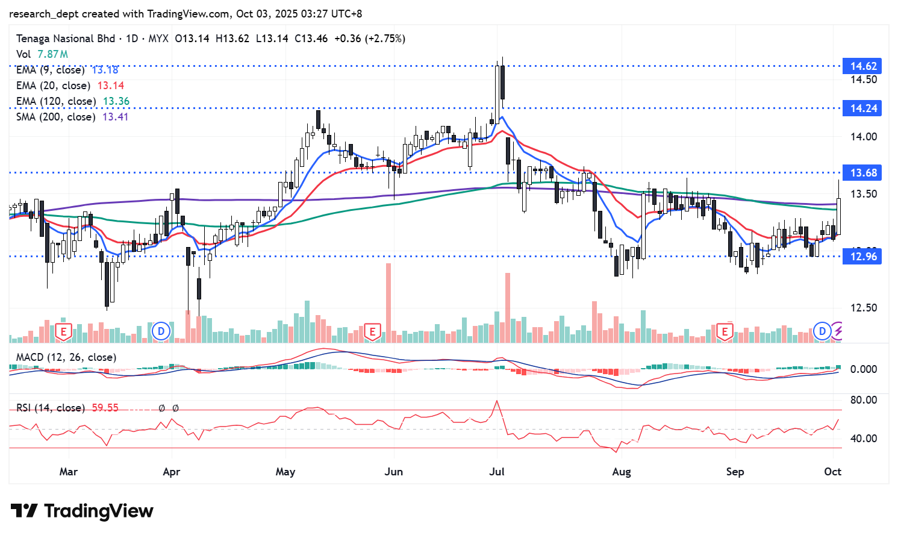Click the 14.62 price level label
Image resolution: width=898 pixels, height=538 pixels.
(863, 66)
